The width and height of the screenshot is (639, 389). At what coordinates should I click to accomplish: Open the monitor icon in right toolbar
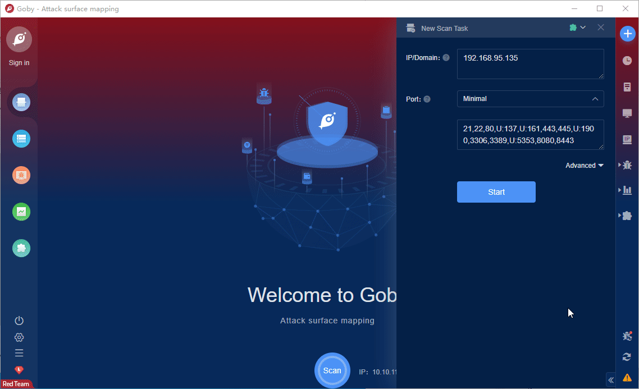[x=627, y=113]
